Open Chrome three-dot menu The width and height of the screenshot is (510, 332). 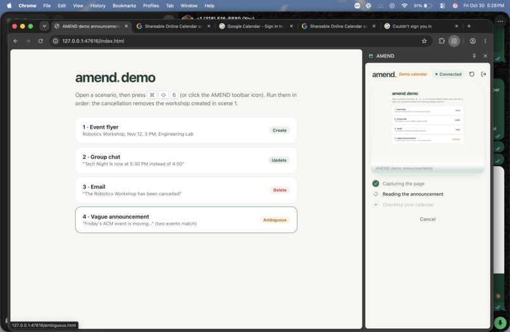[485, 41]
